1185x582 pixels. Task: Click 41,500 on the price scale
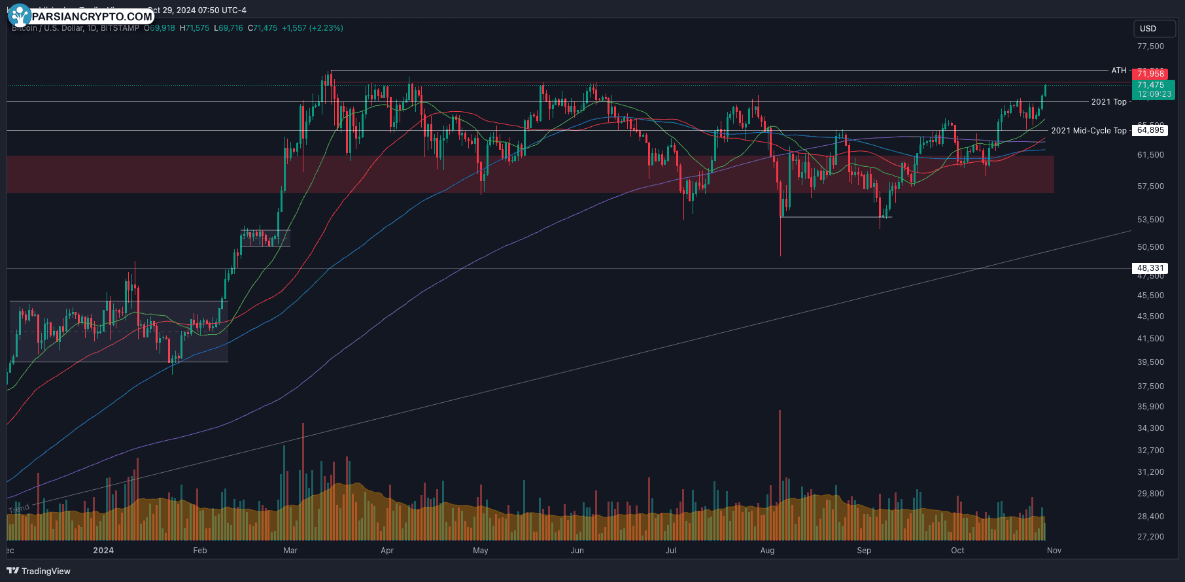point(1151,339)
